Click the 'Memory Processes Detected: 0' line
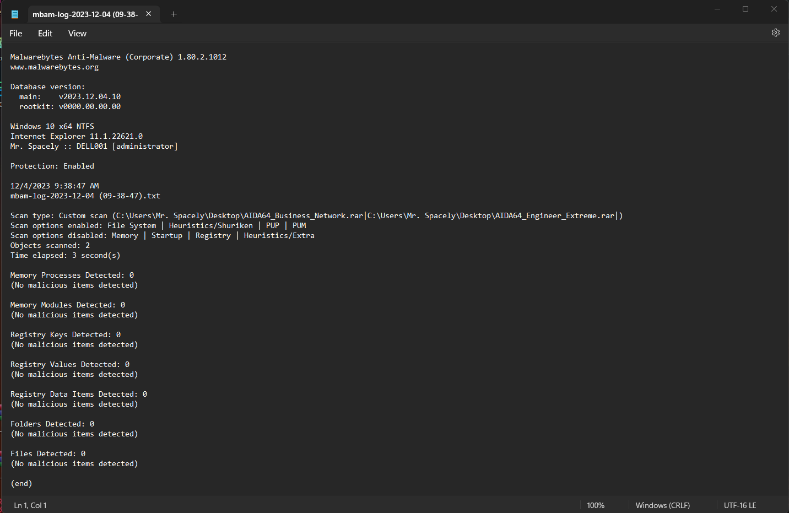This screenshot has width=789, height=513. [72, 276]
